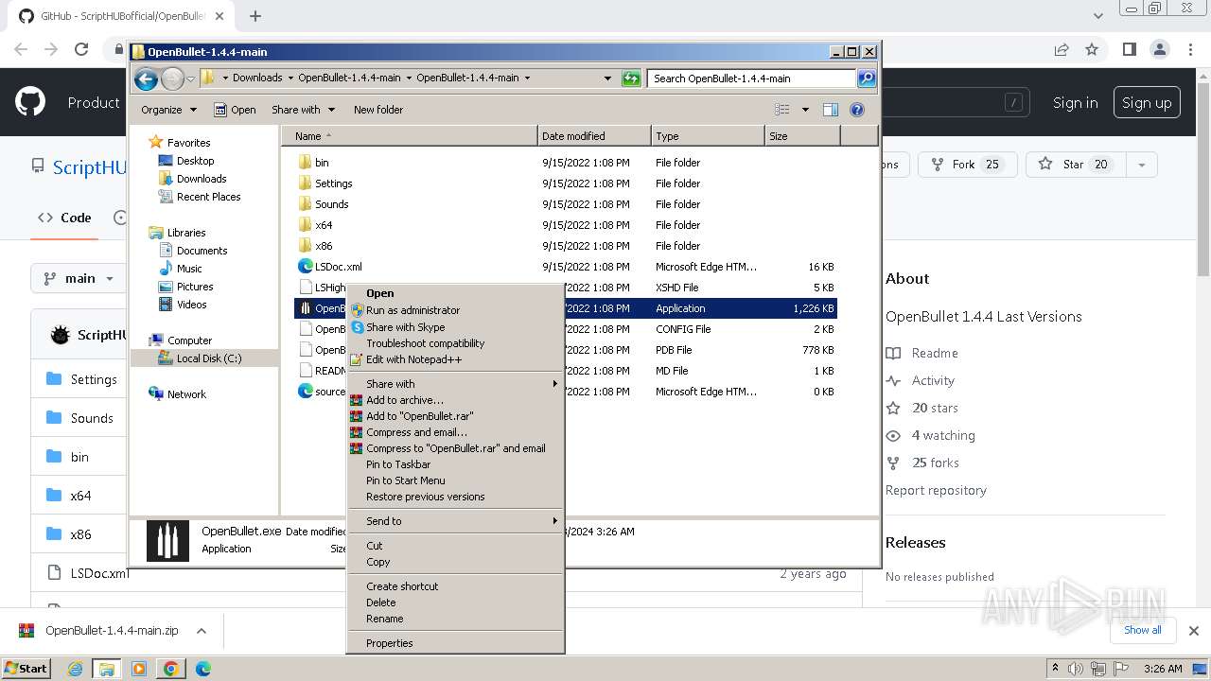Click the Run as administrator shield icon
Screen dimensions: 1211x681
click(357, 310)
